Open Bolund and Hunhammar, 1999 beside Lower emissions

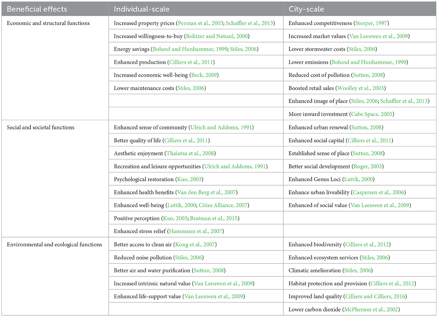pyautogui.click(x=369, y=62)
